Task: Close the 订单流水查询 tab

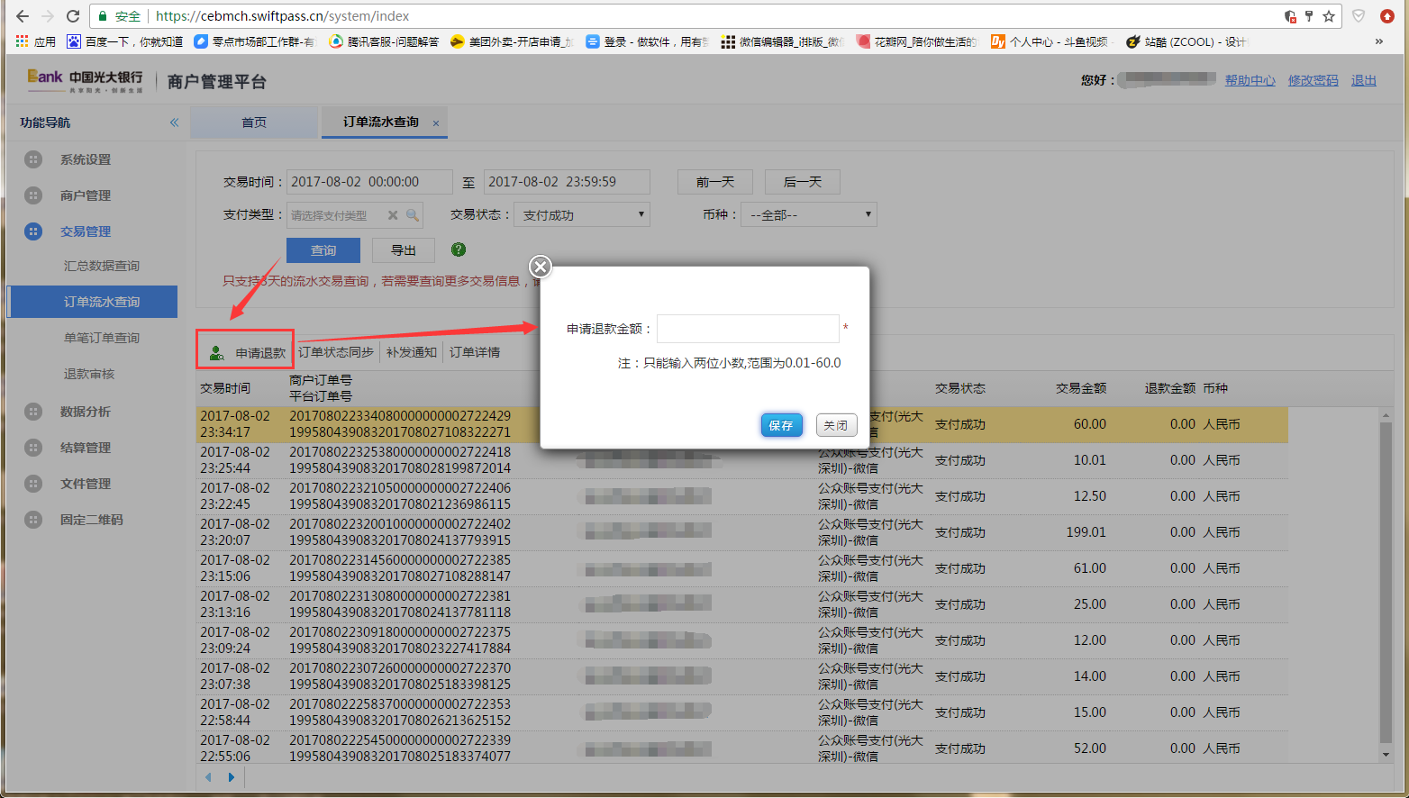Action: tap(436, 123)
